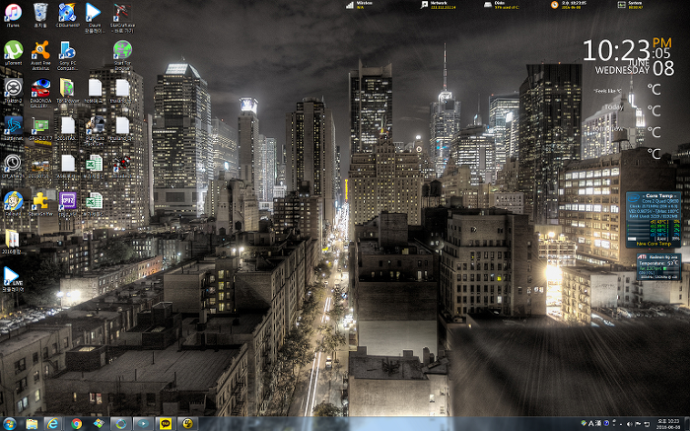Open the round clock shortcut icon
Screen dimensions: 690x431
pos(12,164)
